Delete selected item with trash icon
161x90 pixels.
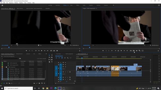[44, 83]
